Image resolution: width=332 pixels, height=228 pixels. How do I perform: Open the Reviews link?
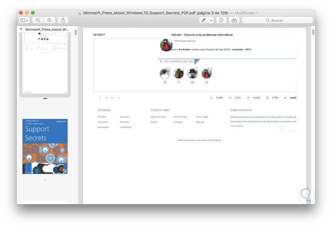coord(124,122)
